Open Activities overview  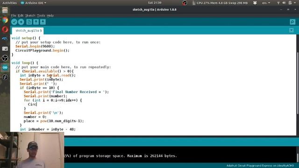[9, 3]
